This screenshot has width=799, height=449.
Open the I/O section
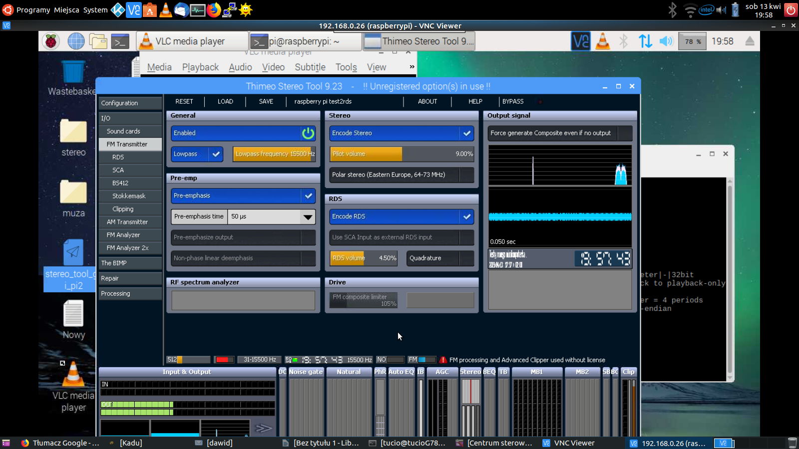(130, 118)
